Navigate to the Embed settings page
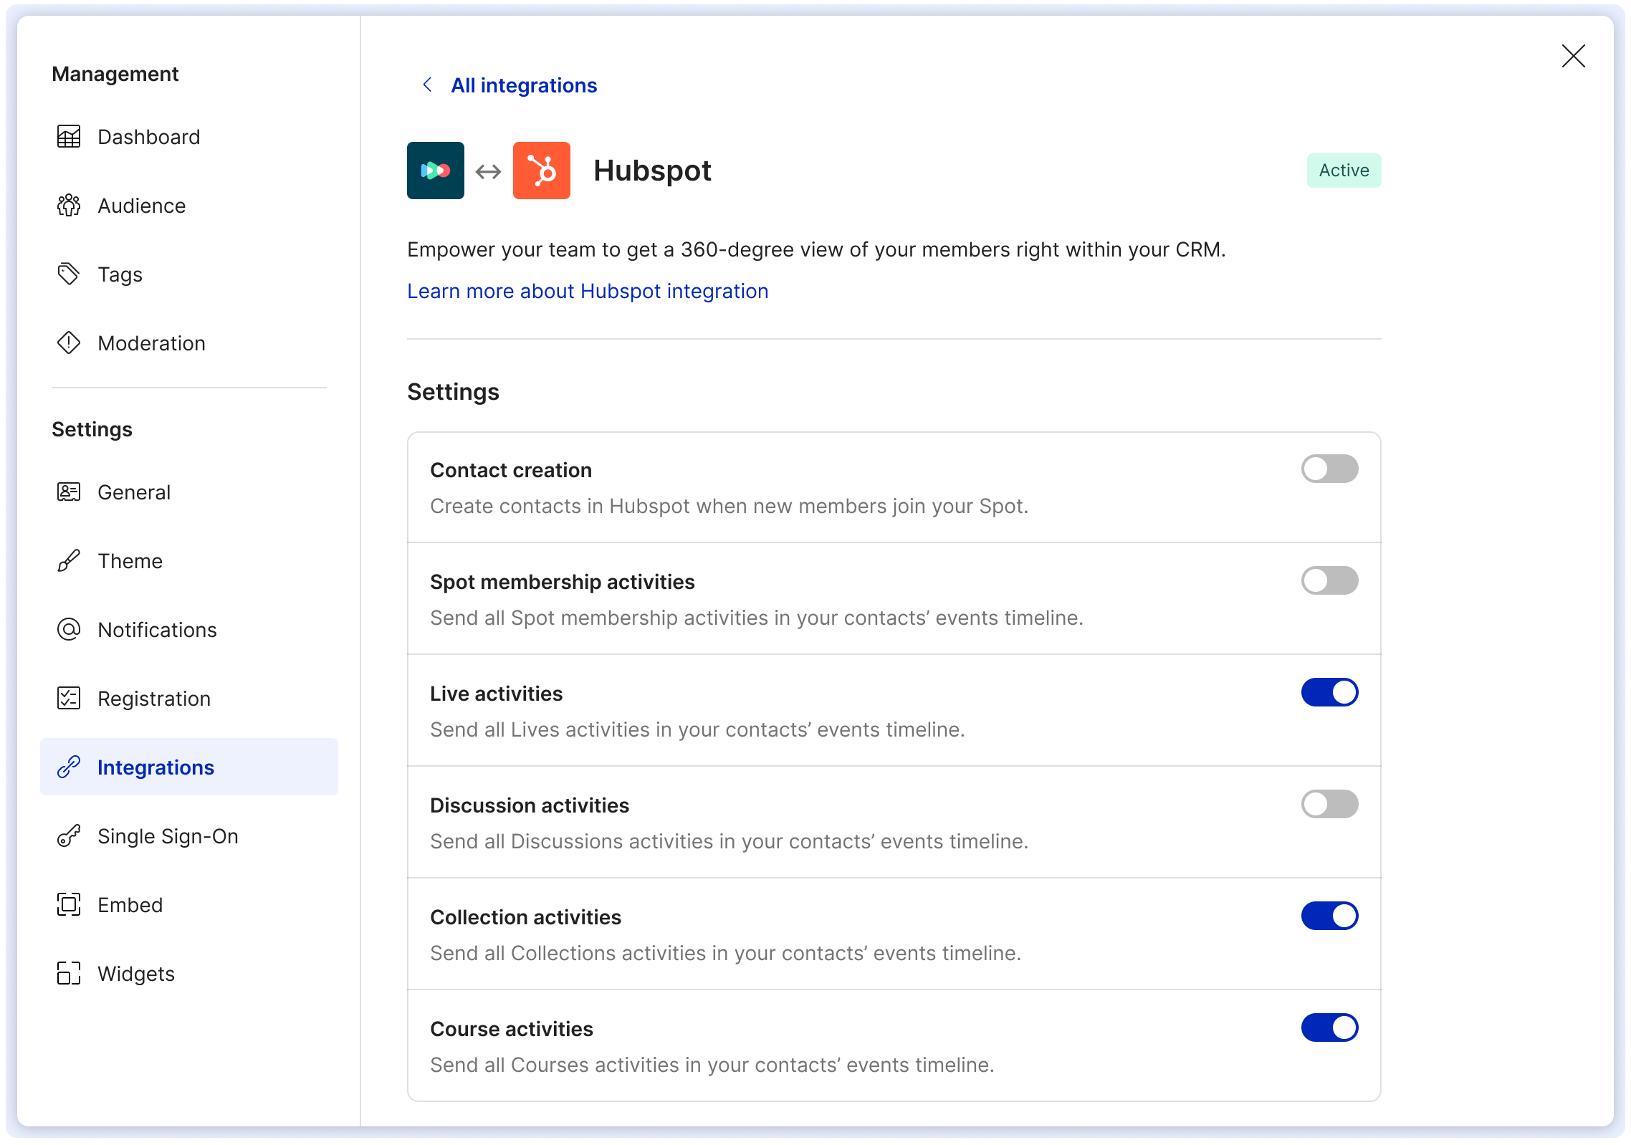This screenshot has height=1145, width=1631. (x=130, y=905)
